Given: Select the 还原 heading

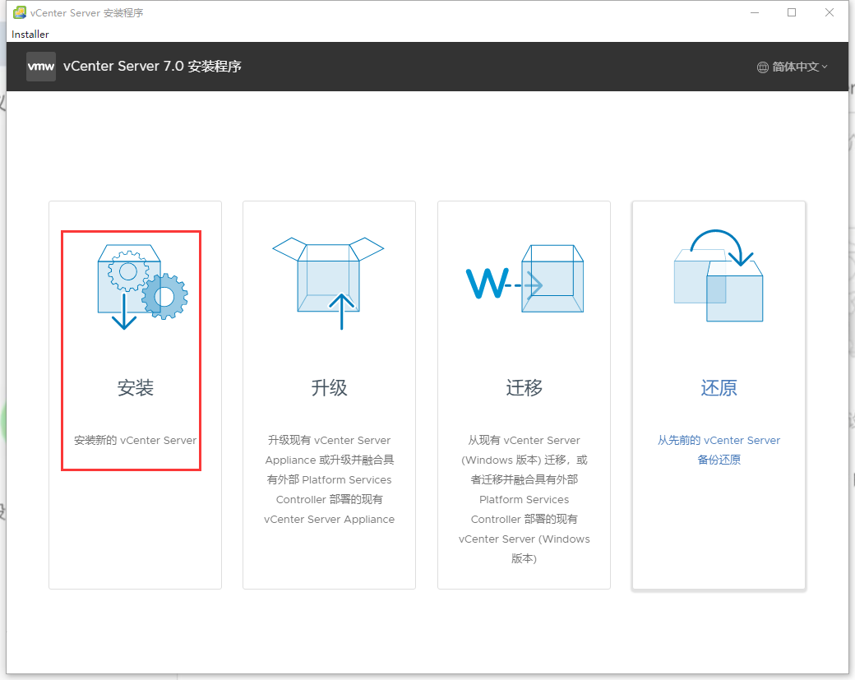Looking at the screenshot, I should [719, 388].
